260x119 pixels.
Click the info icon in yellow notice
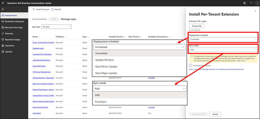click(191, 56)
